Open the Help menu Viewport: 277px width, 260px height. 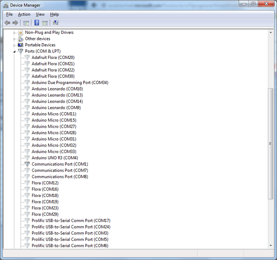click(55, 14)
